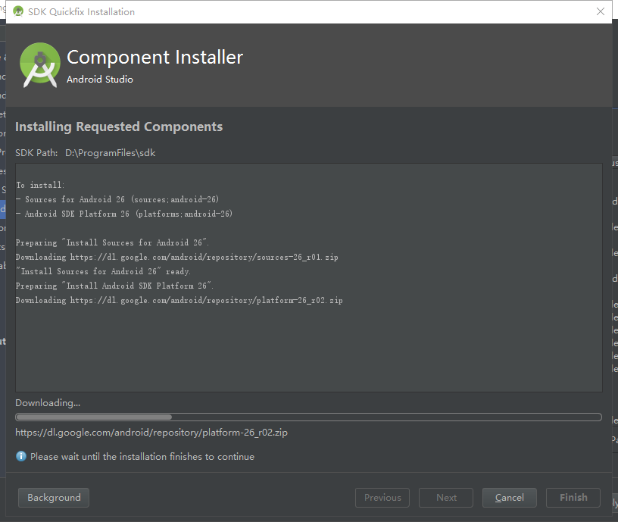Click the title bar Android Studio icon
Image resolution: width=618 pixels, height=522 pixels.
pos(17,11)
